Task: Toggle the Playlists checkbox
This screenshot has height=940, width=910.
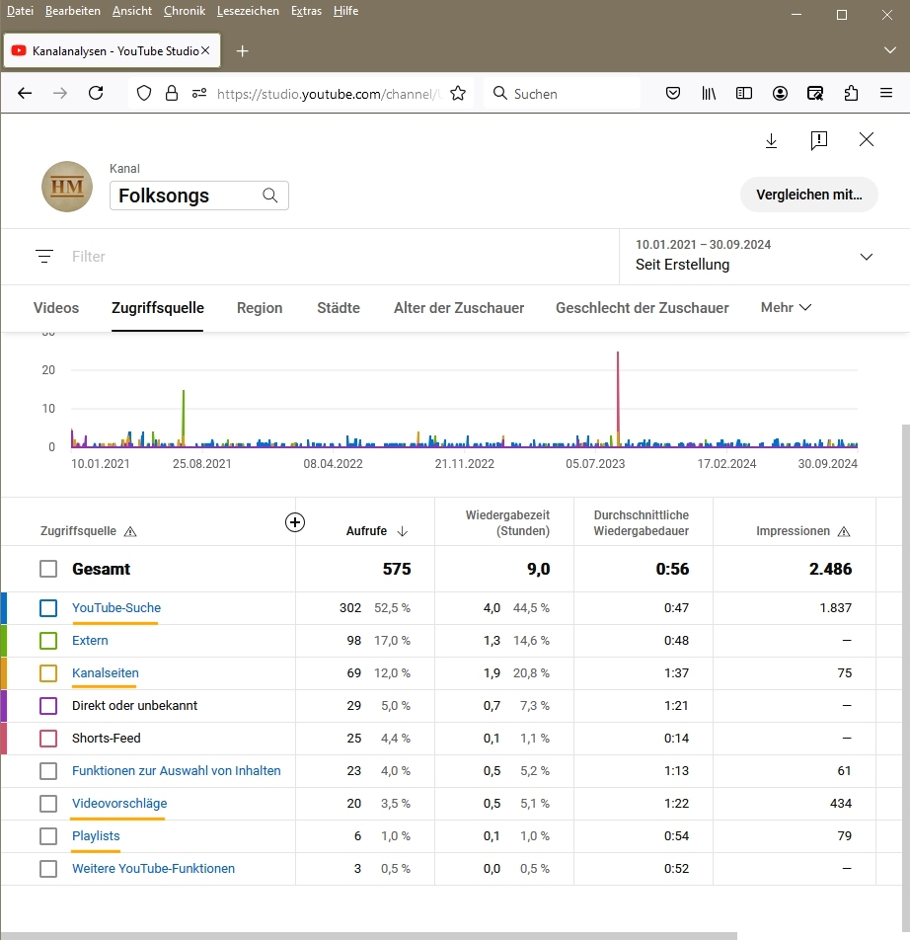Action: point(48,835)
